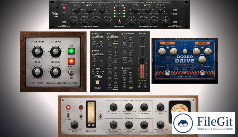Toggle the Compressor section enable button in VCS-1

[122, 34]
